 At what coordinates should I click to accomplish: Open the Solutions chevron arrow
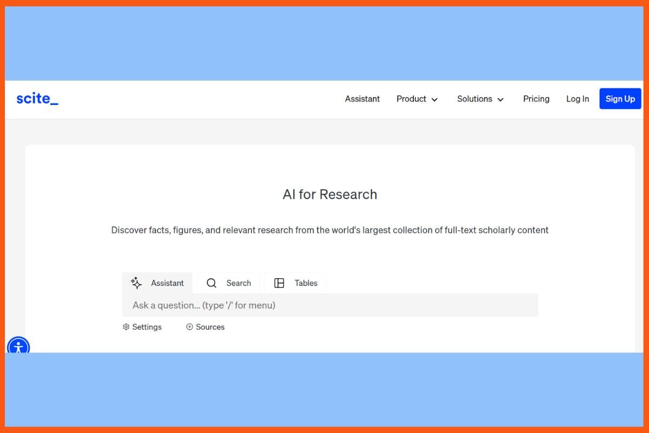500,100
